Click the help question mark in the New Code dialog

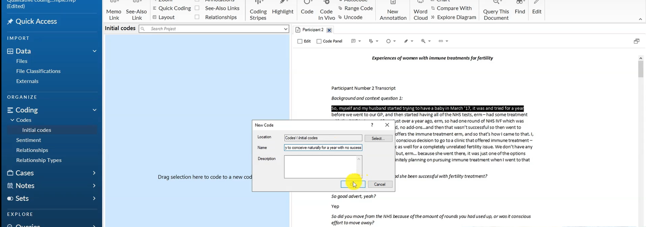(372, 125)
